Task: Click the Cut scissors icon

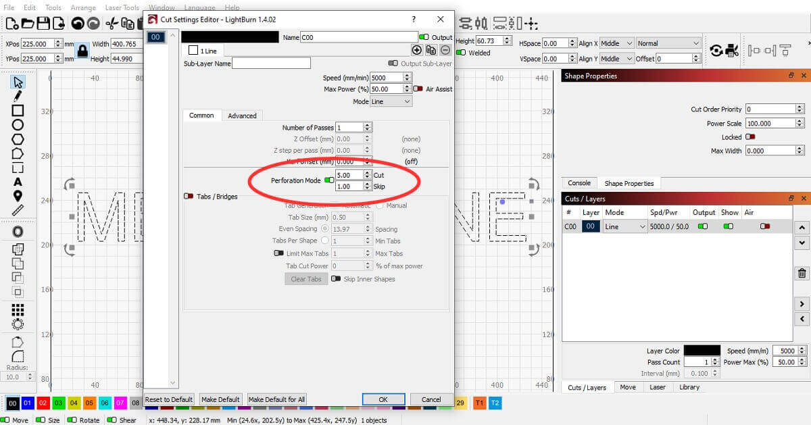Action: [112, 24]
